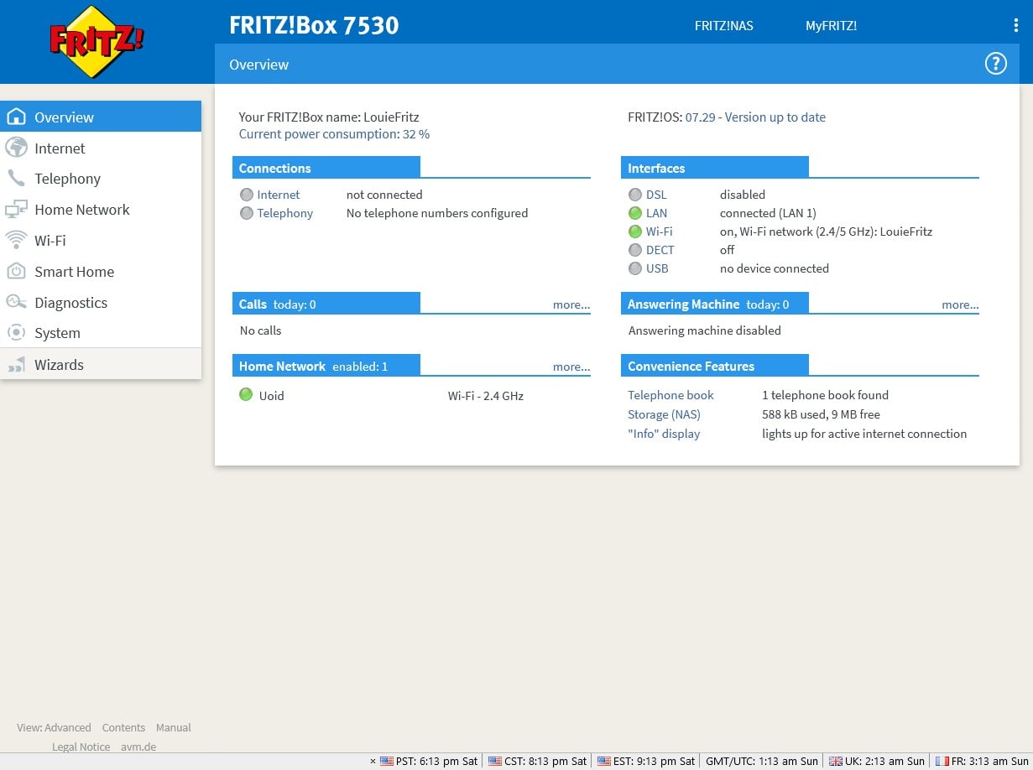Click the Smart Home power icon
Viewport: 1033px width, 770px height.
(x=16, y=272)
